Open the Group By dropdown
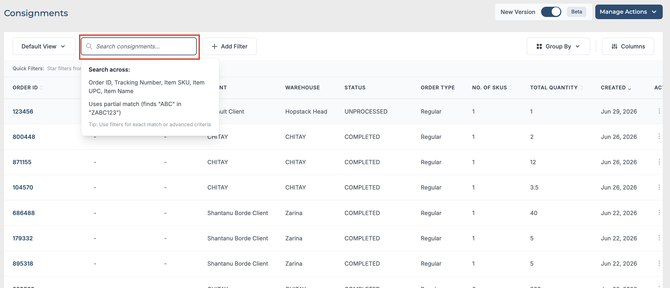Screen dimensions: 670x288 click(x=558, y=46)
